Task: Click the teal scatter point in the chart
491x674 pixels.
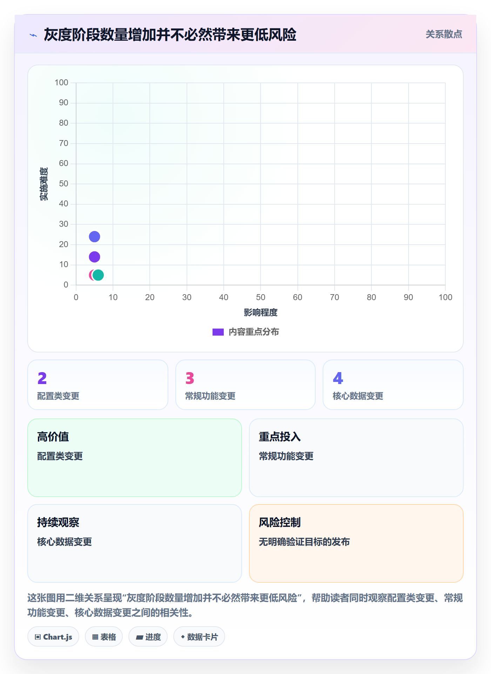Action: pyautogui.click(x=98, y=275)
